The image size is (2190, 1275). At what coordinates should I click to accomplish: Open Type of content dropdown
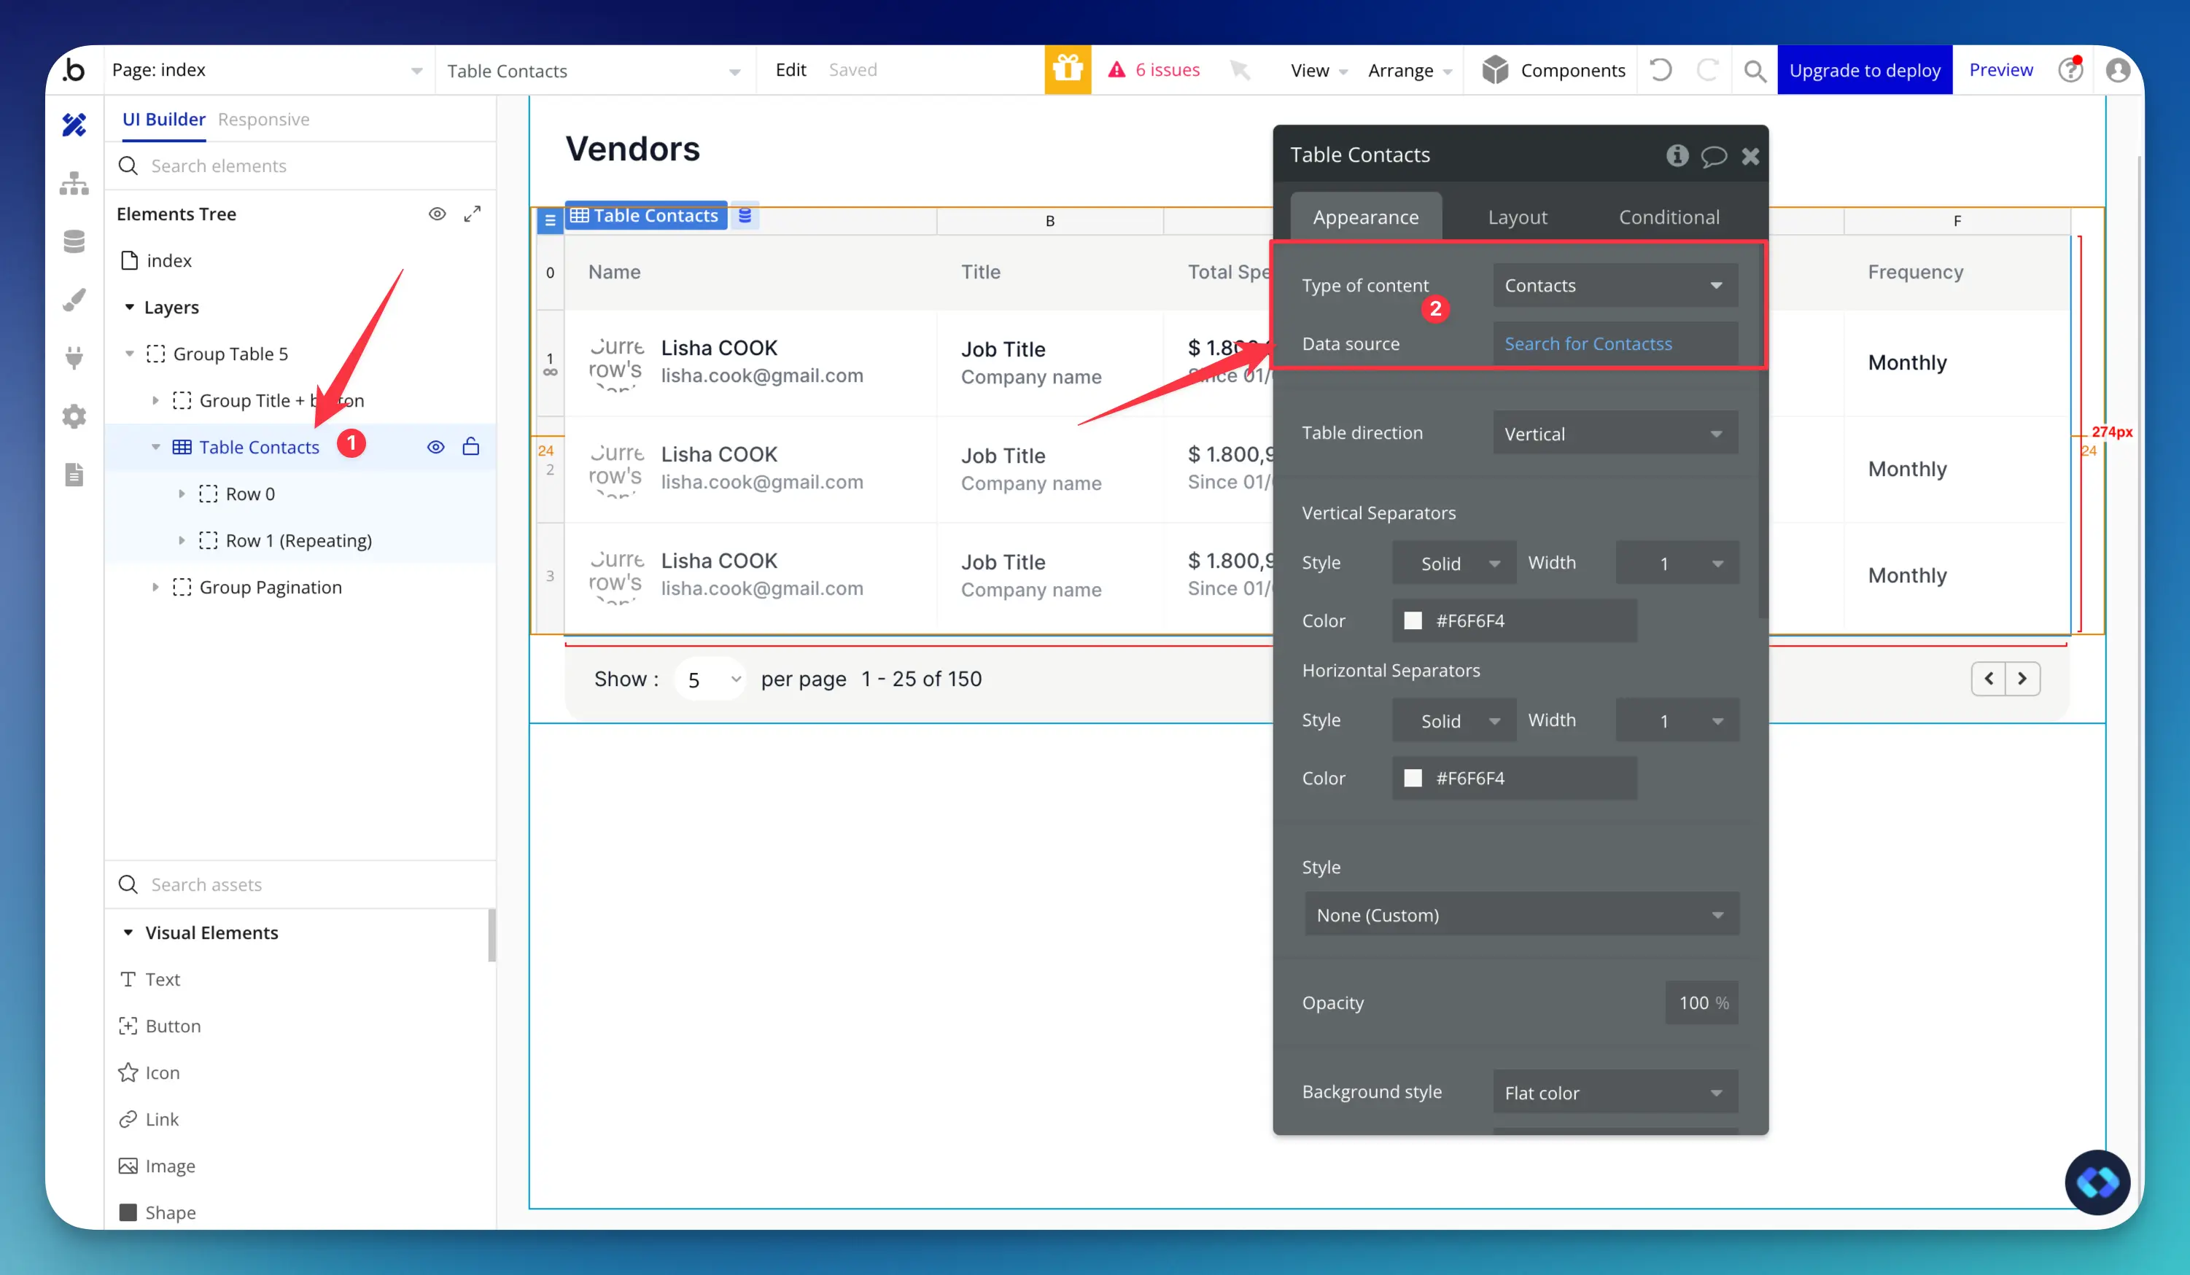[1615, 285]
